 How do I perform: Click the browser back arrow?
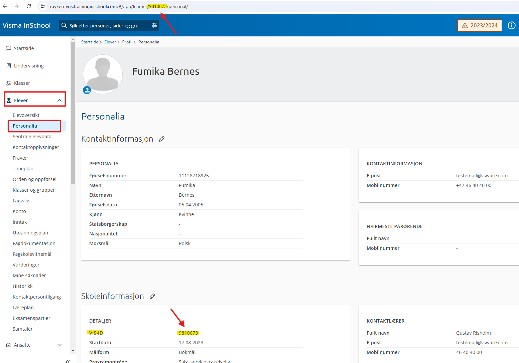tap(5, 6)
